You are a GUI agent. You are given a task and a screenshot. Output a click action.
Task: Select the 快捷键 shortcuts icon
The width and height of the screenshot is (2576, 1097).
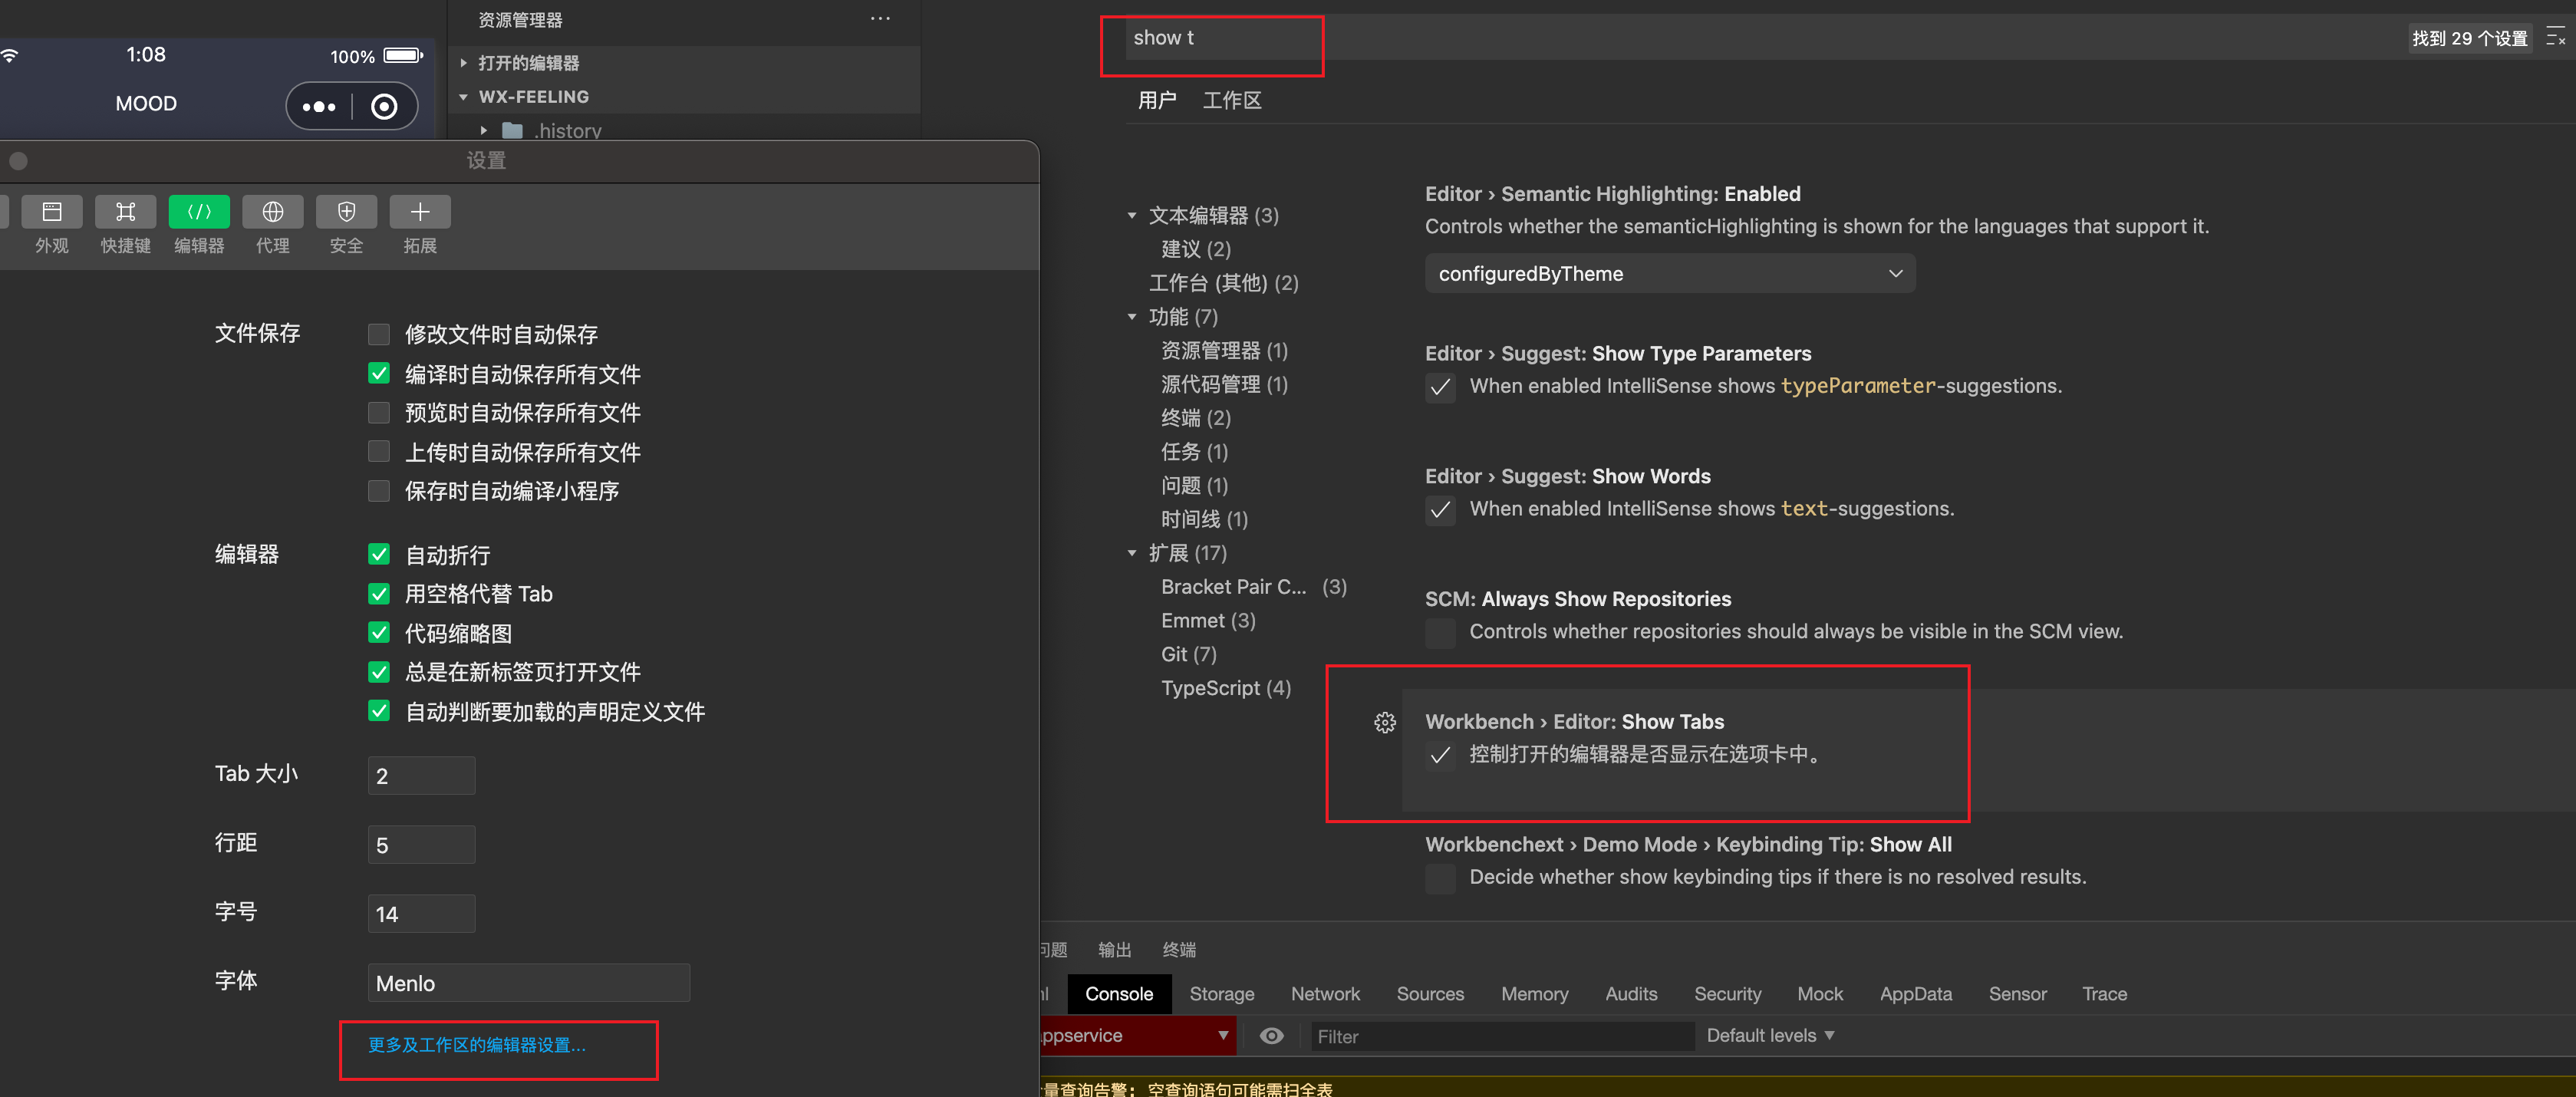pos(125,212)
